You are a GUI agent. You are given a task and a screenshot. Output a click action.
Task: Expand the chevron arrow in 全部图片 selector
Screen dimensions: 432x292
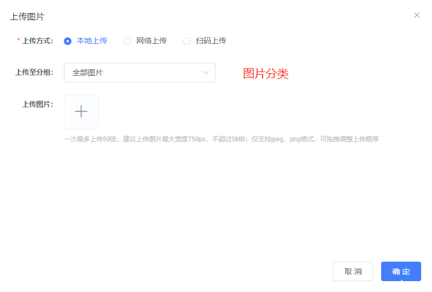tap(206, 73)
